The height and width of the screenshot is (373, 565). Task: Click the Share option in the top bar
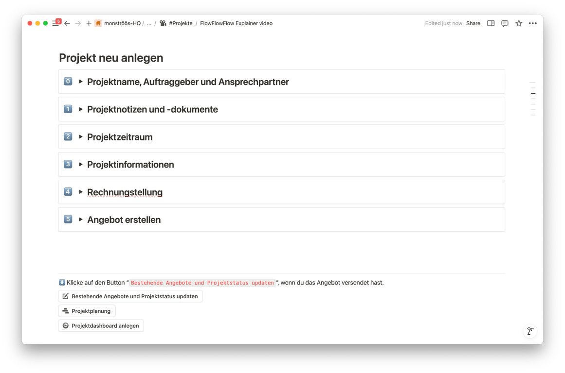coord(473,23)
